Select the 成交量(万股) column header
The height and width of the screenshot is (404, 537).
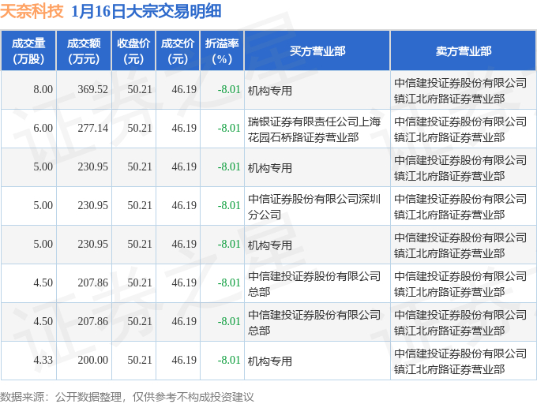click(28, 51)
